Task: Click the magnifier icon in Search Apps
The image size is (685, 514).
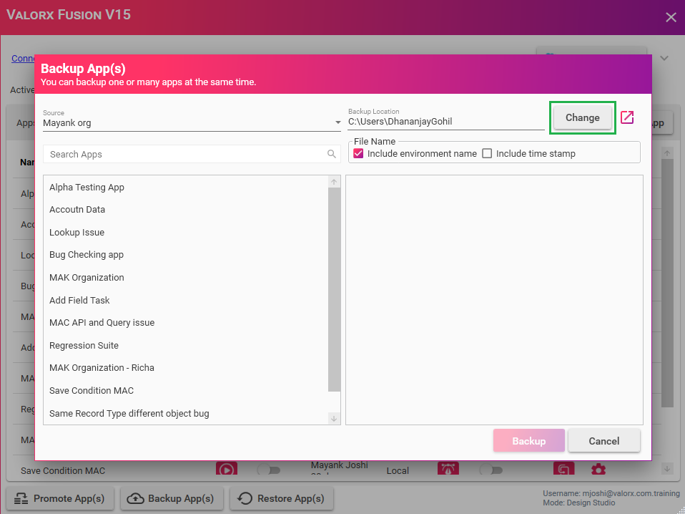Action: point(332,154)
